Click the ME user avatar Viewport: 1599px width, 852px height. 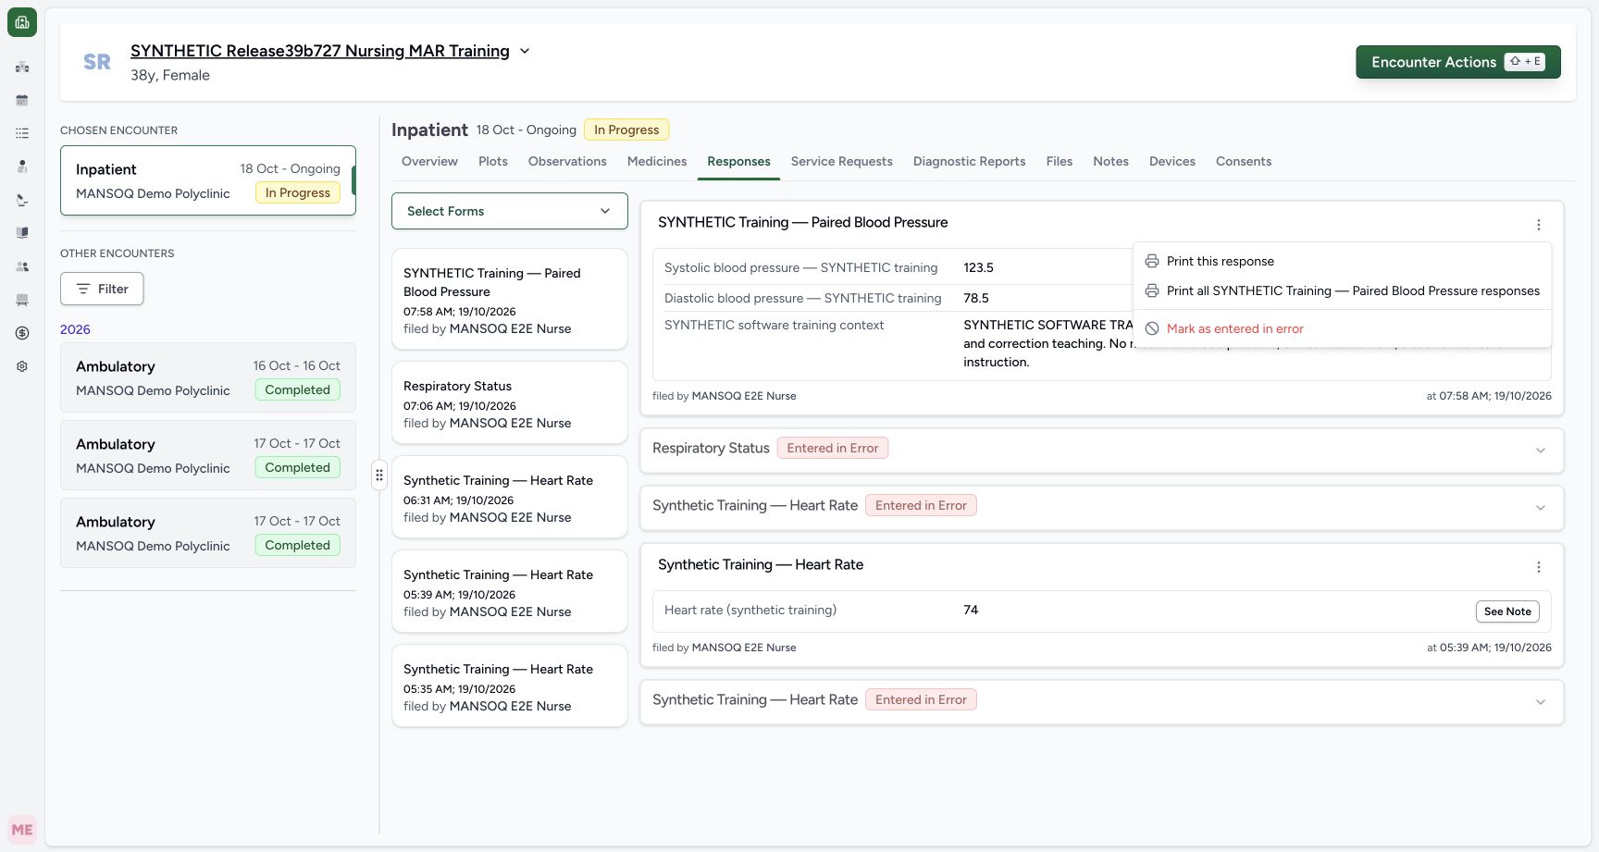point(22,830)
